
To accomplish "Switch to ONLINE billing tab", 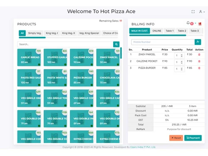I will point(157,31).
